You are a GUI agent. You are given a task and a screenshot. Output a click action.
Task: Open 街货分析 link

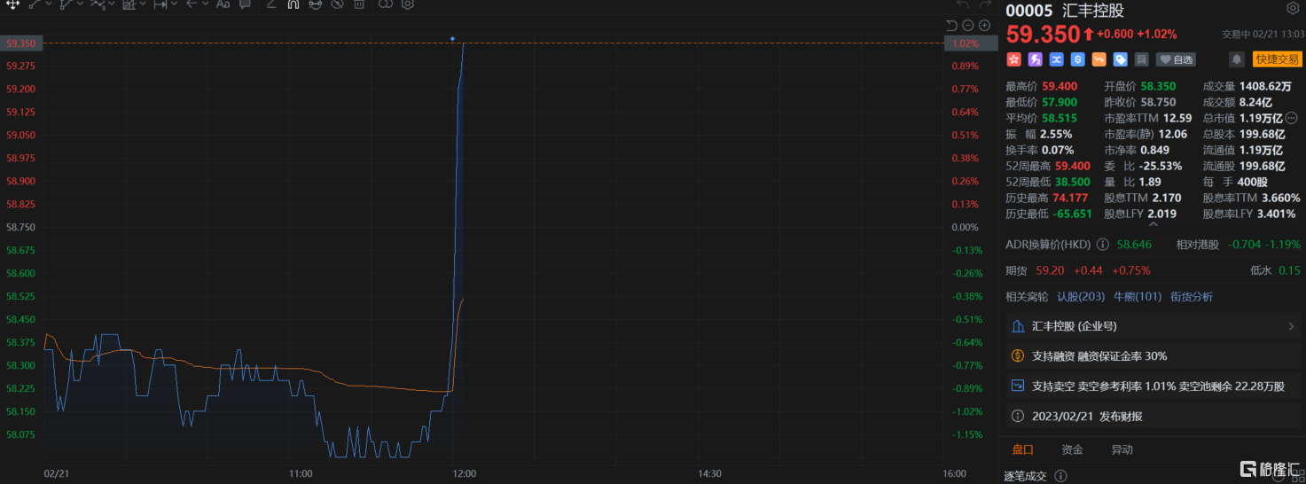pyautogui.click(x=1192, y=297)
